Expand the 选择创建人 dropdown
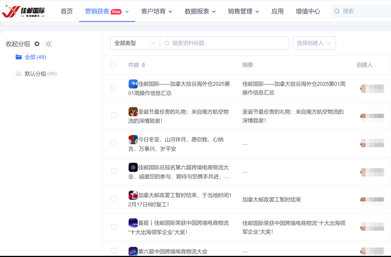This screenshot has width=391, height=257. click(x=314, y=43)
